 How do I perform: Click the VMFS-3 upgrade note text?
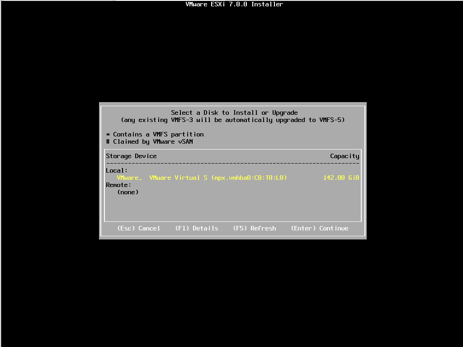(x=233, y=120)
